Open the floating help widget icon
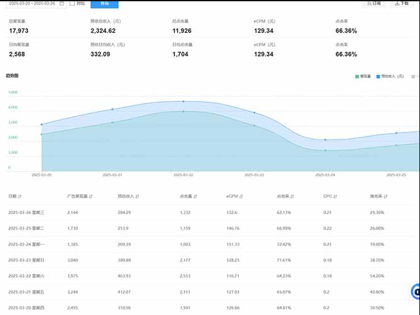Viewport: 420px width, 315px height. (x=416, y=292)
